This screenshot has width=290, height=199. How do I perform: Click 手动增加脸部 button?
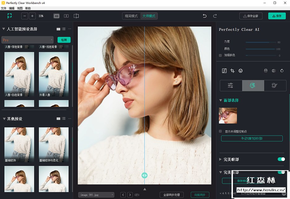pyautogui.click(x=252, y=139)
